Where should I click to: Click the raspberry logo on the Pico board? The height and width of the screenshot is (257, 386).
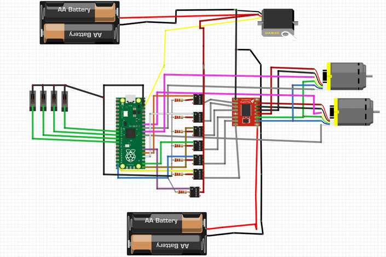click(130, 155)
